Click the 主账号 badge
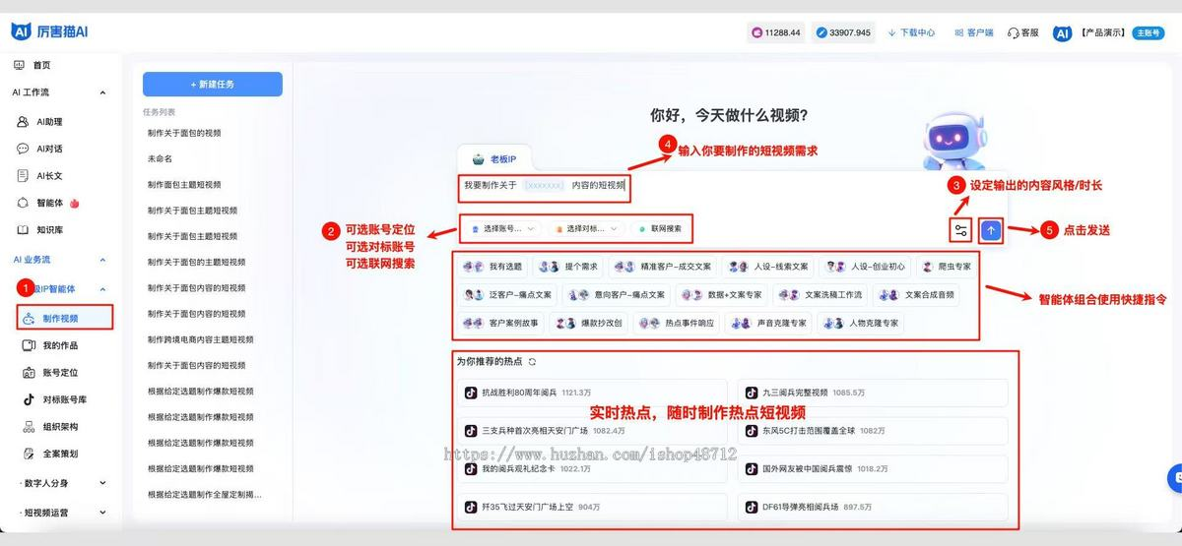This screenshot has width=1182, height=546. pyautogui.click(x=1148, y=32)
